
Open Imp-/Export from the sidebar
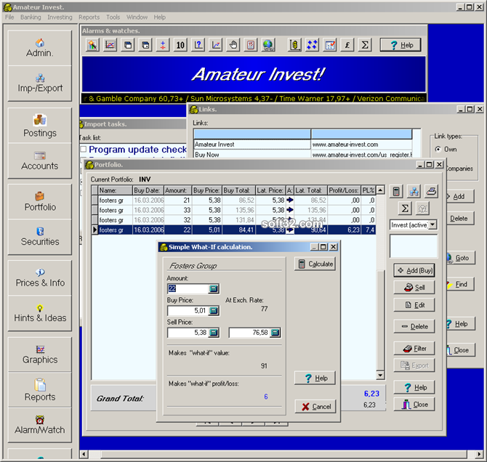click(40, 84)
